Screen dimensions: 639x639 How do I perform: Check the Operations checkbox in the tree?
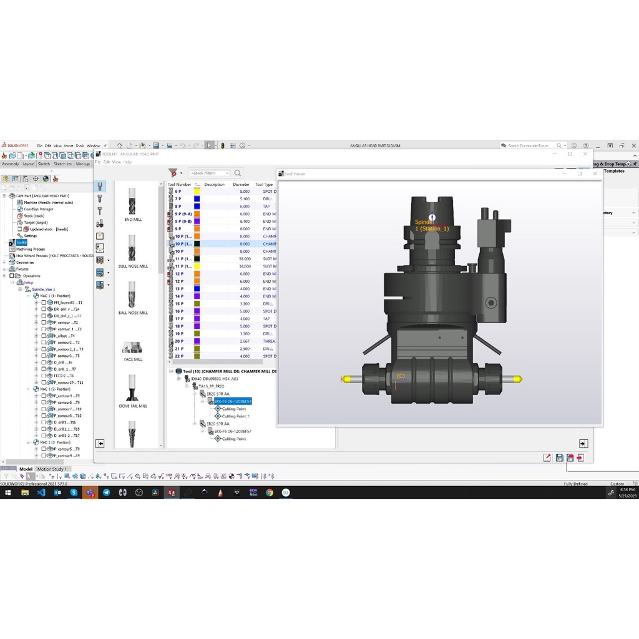[x=11, y=276]
